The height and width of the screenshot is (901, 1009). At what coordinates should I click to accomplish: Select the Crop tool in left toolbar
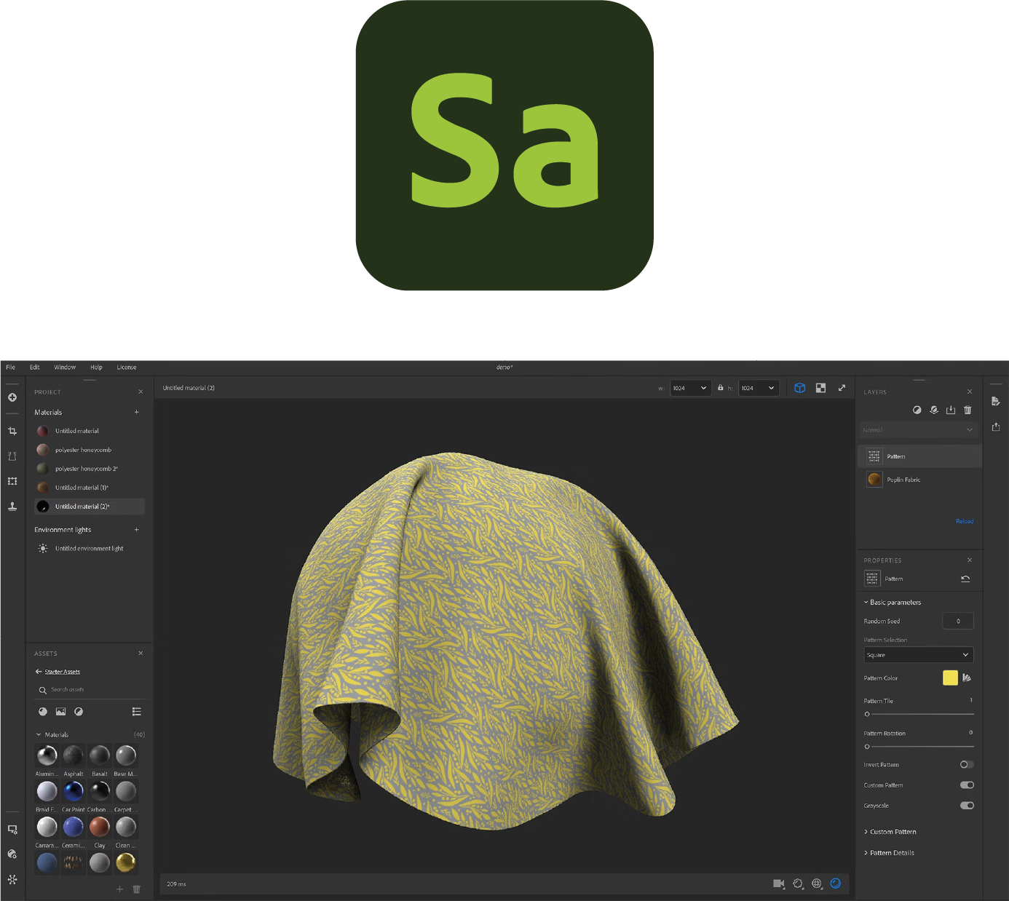click(x=12, y=432)
